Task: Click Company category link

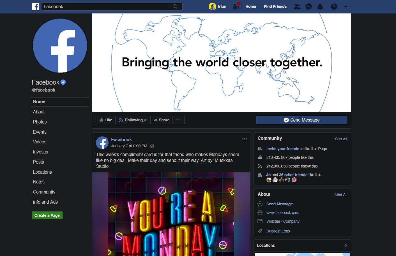Action: 291,221
